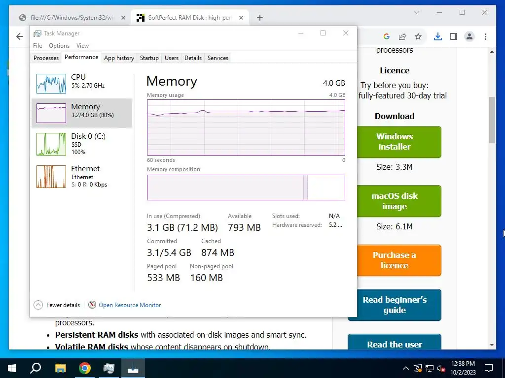Open taskbar search magnifier
The image size is (505, 378).
(36, 368)
